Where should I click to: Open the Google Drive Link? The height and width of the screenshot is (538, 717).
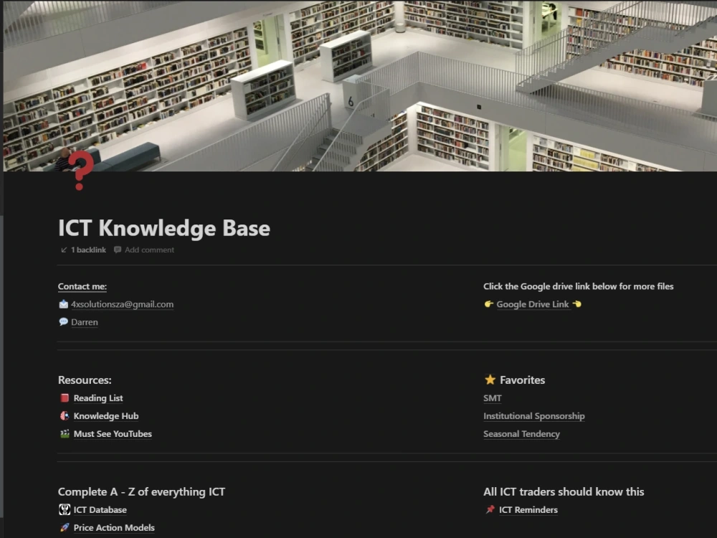coord(535,303)
